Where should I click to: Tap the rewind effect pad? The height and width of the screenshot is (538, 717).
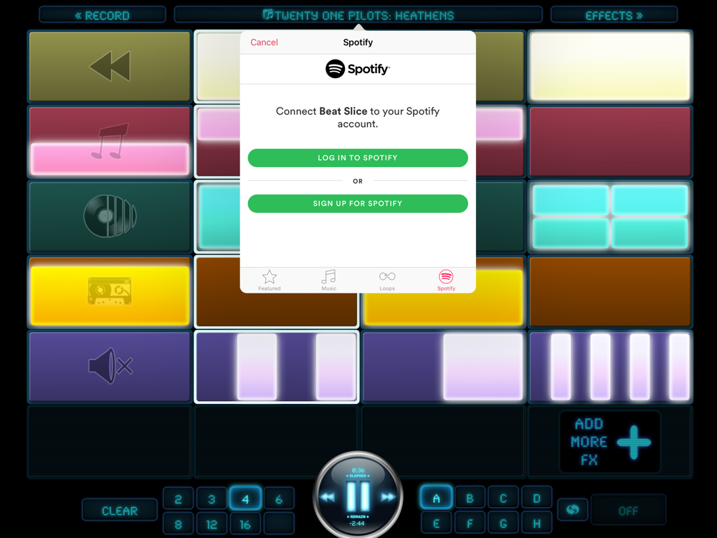coord(110,66)
